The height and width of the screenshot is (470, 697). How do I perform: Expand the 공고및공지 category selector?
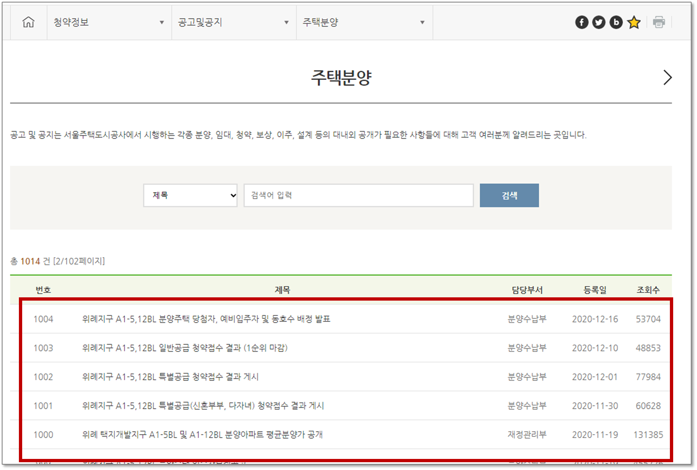286,22
